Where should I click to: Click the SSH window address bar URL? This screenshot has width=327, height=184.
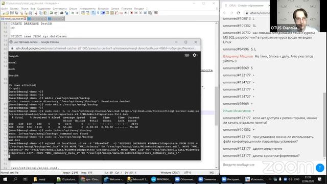coord(106,48)
